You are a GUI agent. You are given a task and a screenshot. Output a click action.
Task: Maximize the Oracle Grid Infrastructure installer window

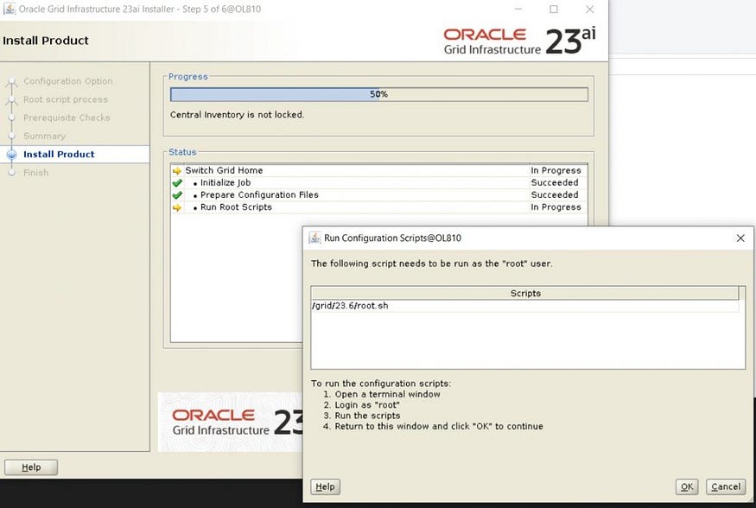[x=554, y=9]
